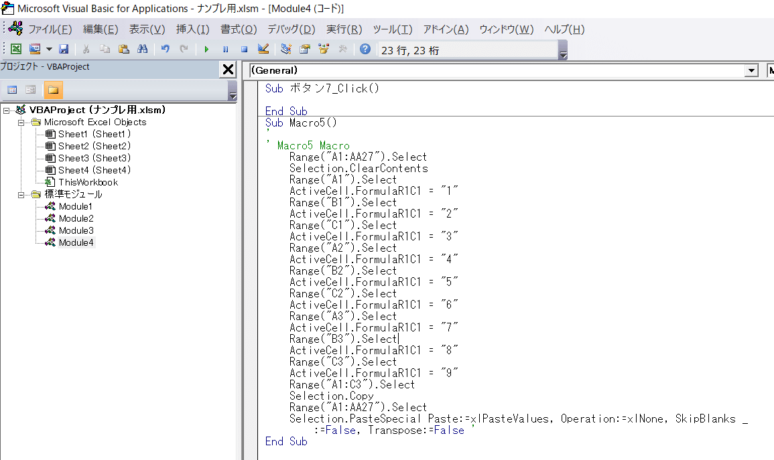Open the ツール(T) menu
The image size is (774, 460).
tap(393, 29)
